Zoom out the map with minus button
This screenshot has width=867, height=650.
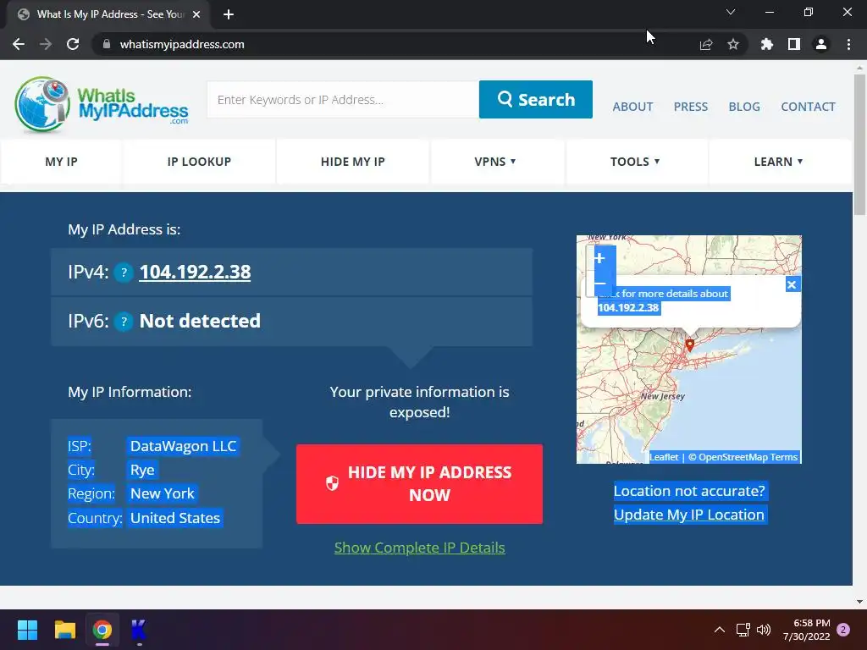(x=600, y=283)
